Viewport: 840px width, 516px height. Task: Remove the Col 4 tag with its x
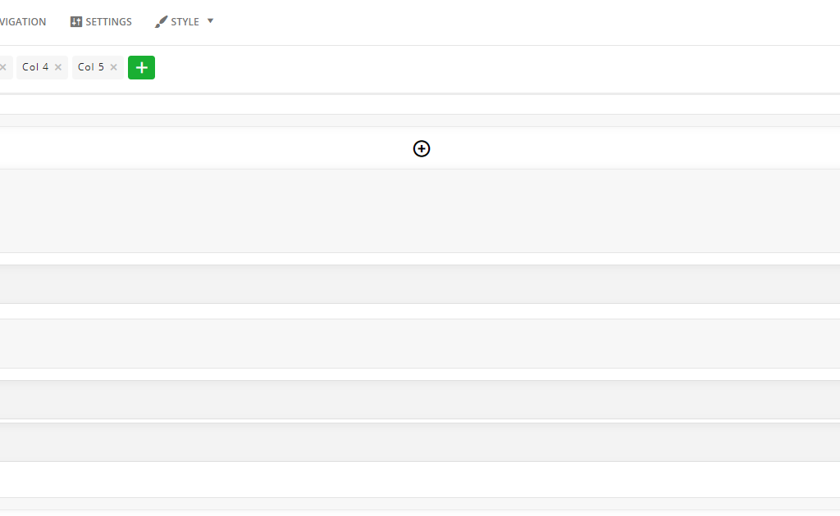(58, 67)
